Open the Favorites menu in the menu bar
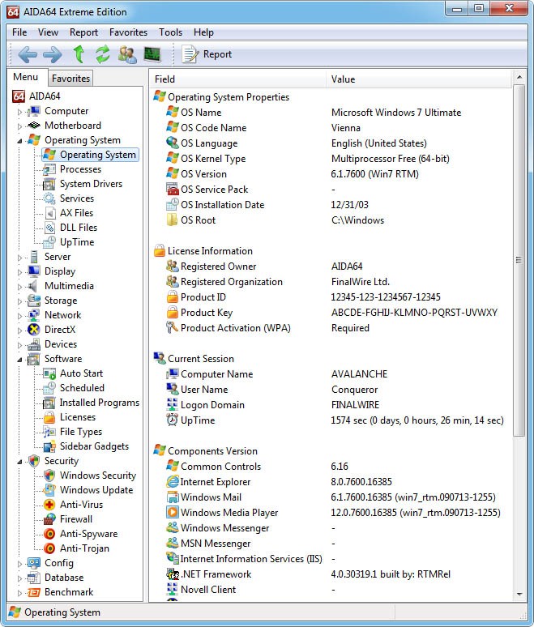 [128, 32]
